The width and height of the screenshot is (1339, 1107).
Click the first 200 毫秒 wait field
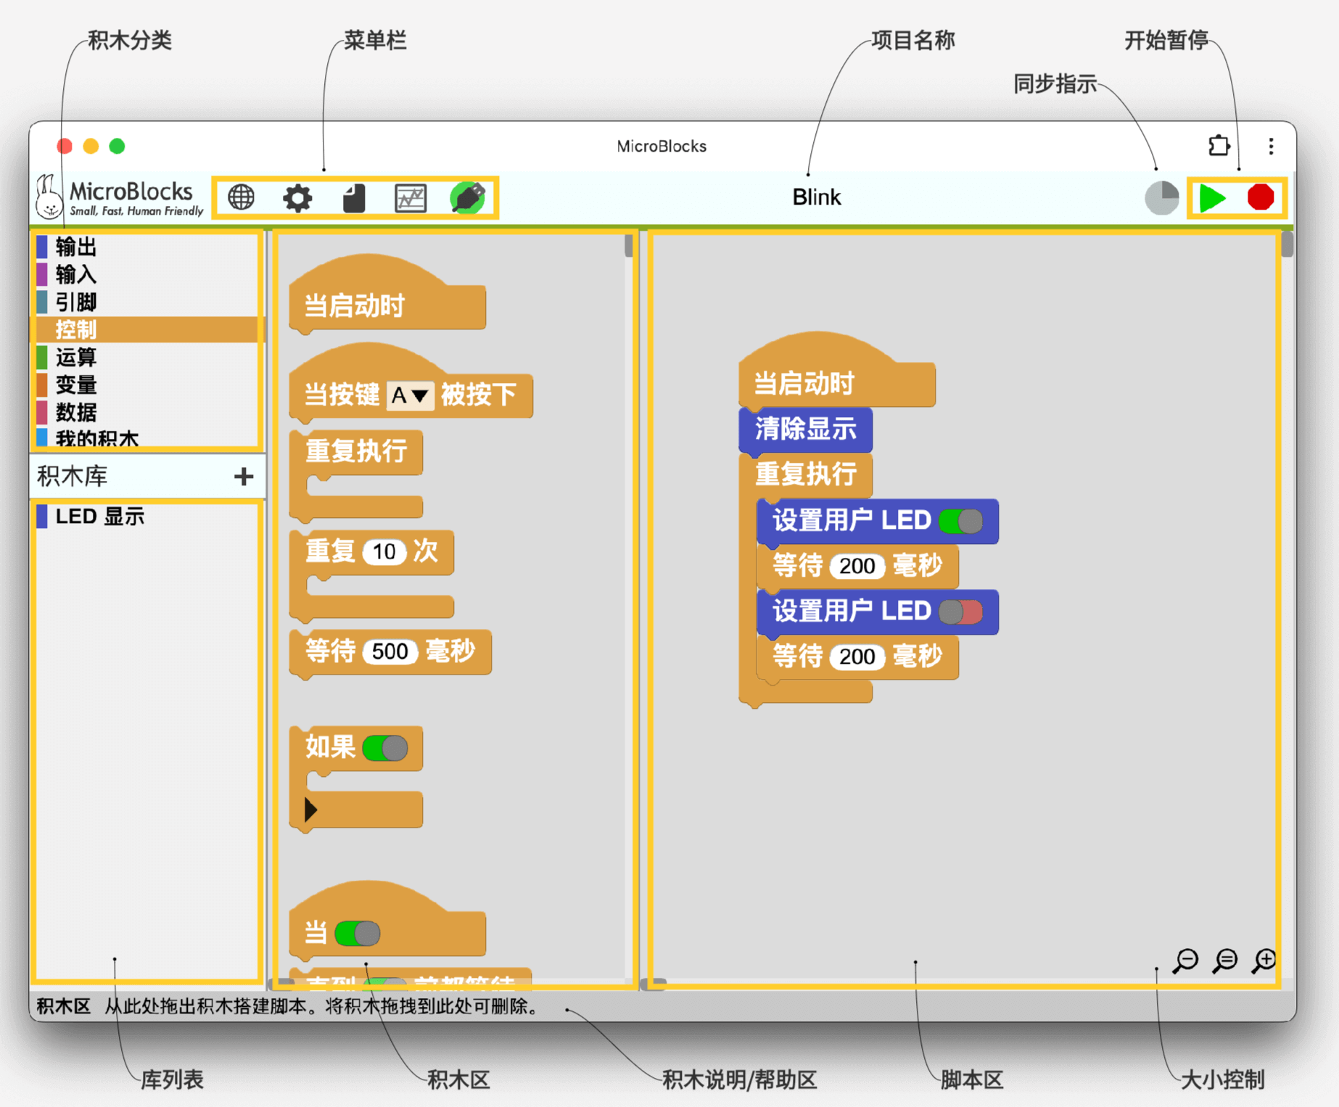(857, 566)
